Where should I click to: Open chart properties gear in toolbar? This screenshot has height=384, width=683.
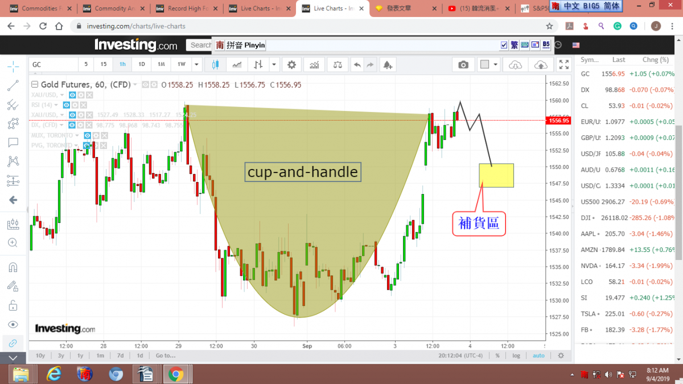click(292, 65)
